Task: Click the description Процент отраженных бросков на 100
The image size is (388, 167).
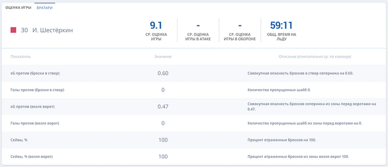Action: coord(282,140)
